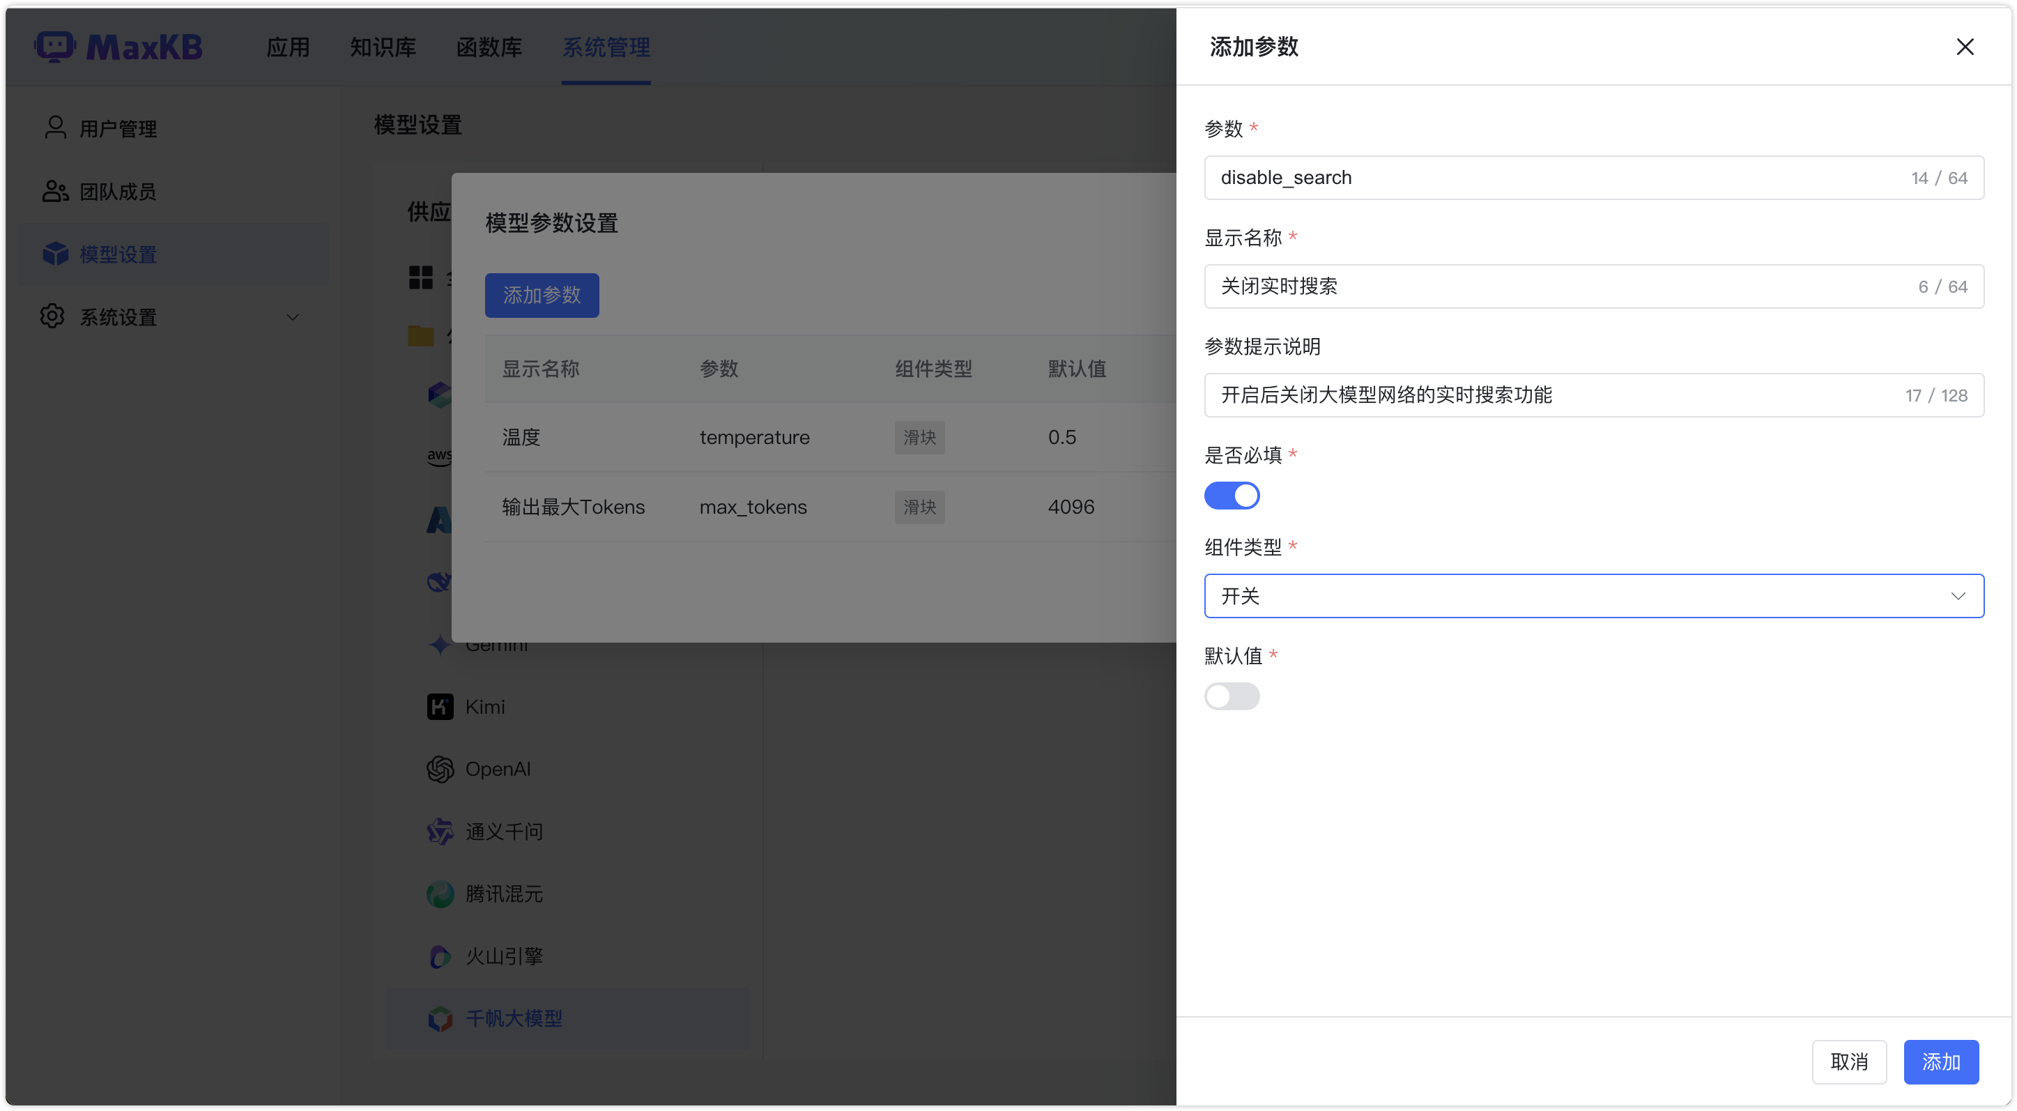Image resolution: width=2017 pixels, height=1111 pixels.
Task: Open the MaxKB home logo
Action: click(118, 46)
